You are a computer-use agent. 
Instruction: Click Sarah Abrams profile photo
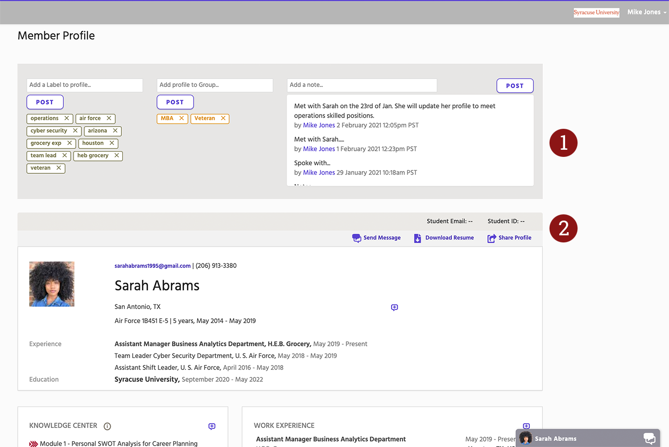pos(52,284)
